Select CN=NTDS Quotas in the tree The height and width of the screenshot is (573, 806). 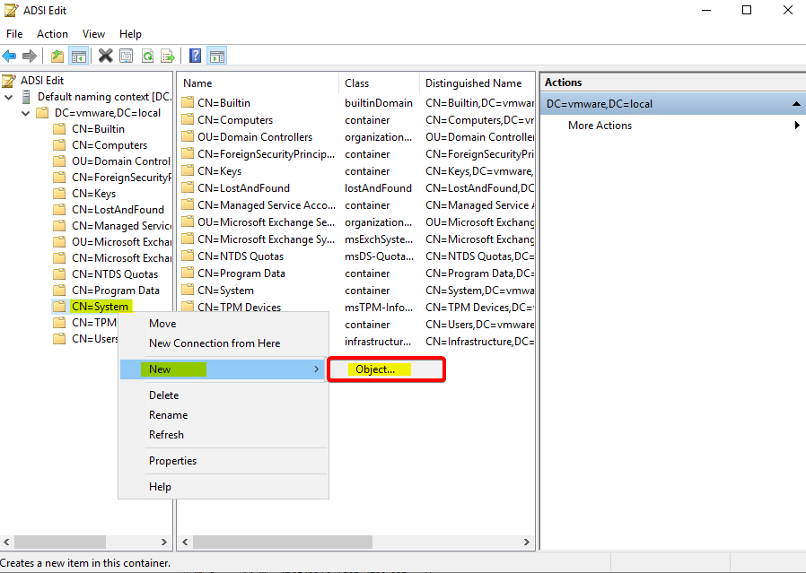tap(114, 274)
